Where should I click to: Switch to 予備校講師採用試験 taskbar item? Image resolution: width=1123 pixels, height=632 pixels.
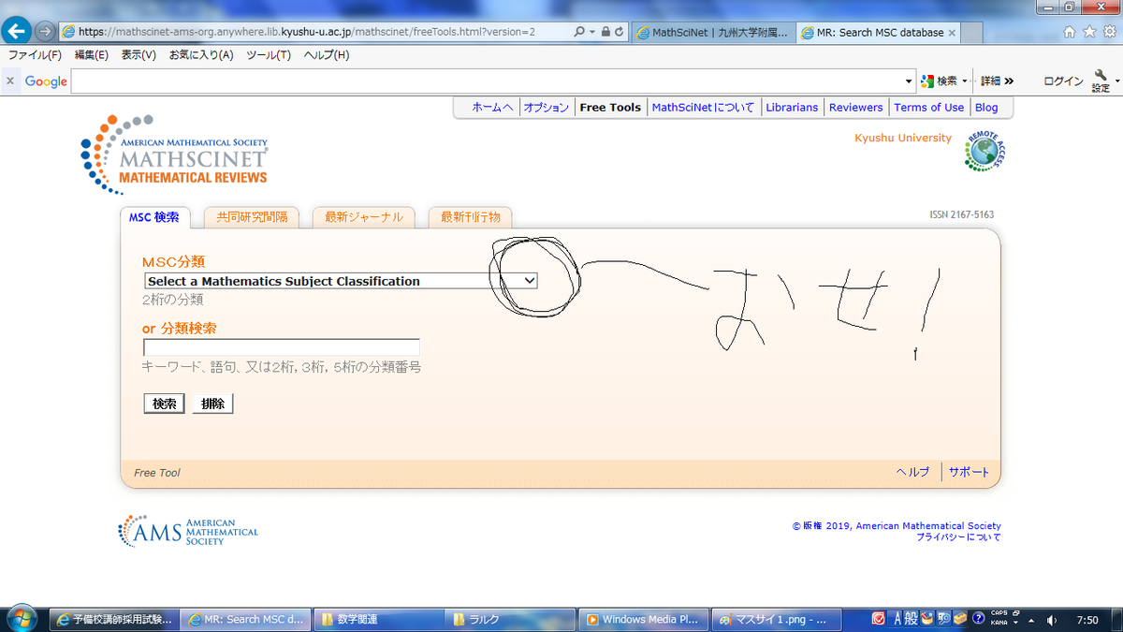[x=113, y=619]
